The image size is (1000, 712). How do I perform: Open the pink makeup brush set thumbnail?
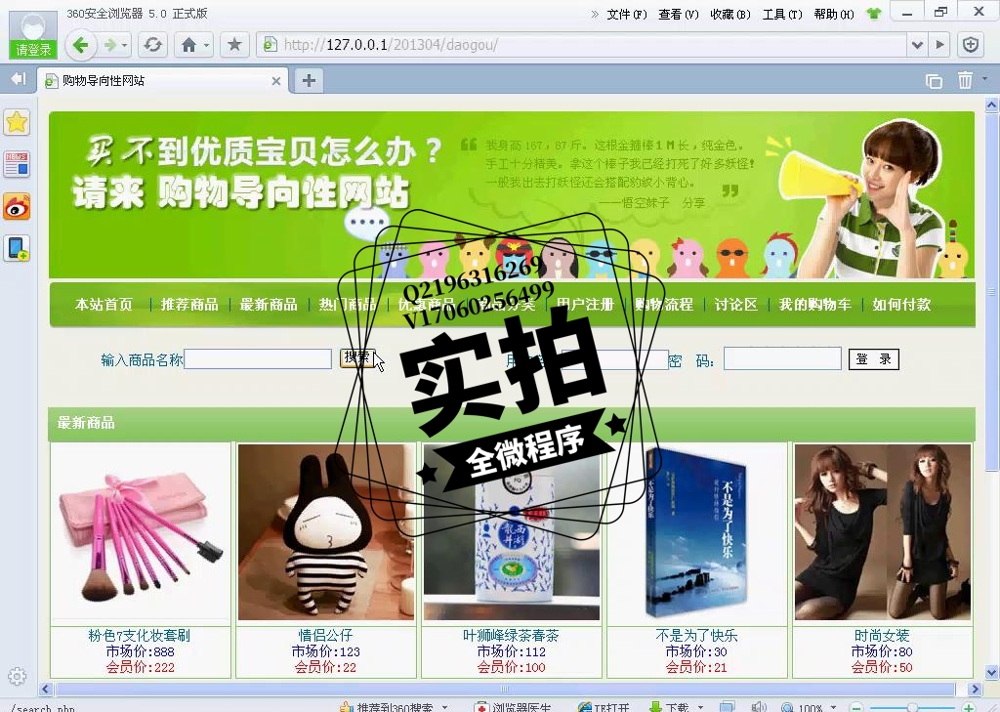[141, 531]
